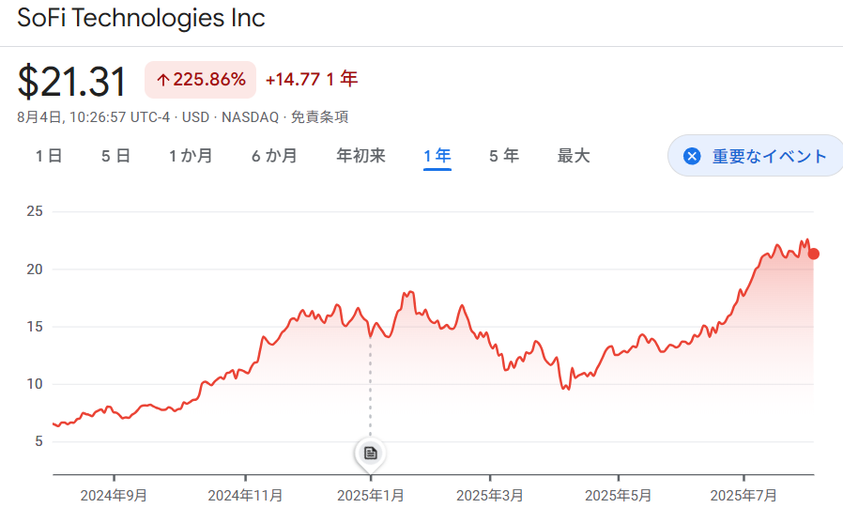This screenshot has width=843, height=508.
Task: Click the 2025年1月 axis label
Action: click(371, 495)
